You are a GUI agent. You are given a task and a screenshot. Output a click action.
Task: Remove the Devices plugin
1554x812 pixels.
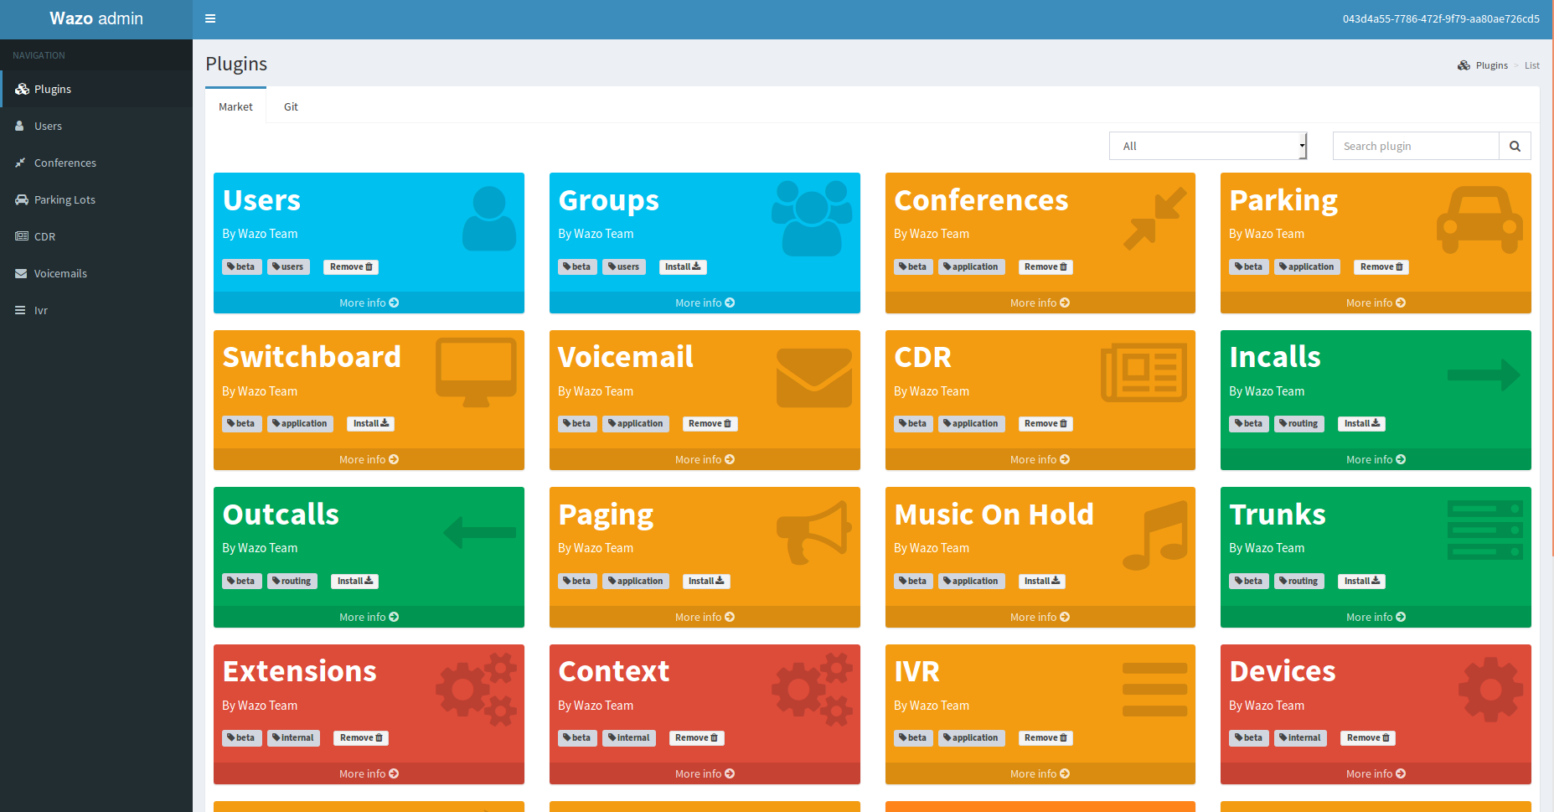click(1368, 737)
